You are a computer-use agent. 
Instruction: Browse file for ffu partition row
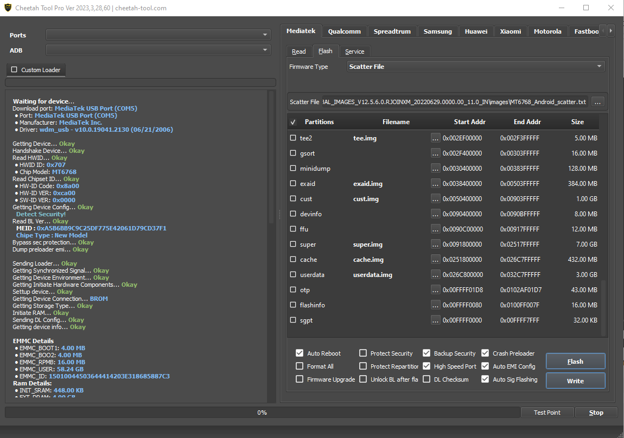pos(435,229)
